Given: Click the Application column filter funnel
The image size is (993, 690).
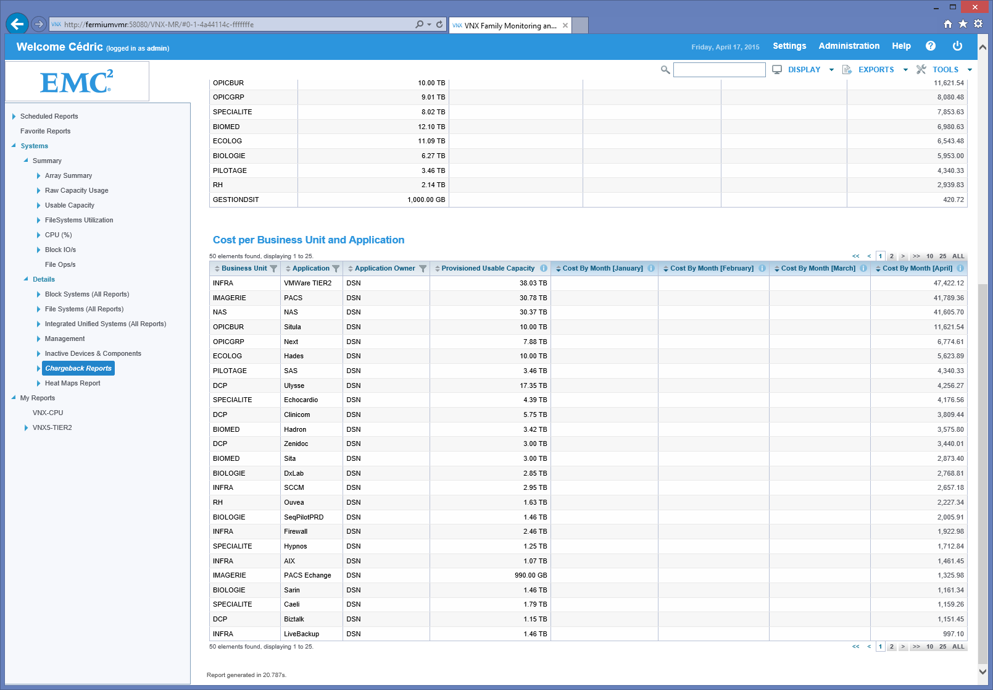Looking at the screenshot, I should (336, 269).
